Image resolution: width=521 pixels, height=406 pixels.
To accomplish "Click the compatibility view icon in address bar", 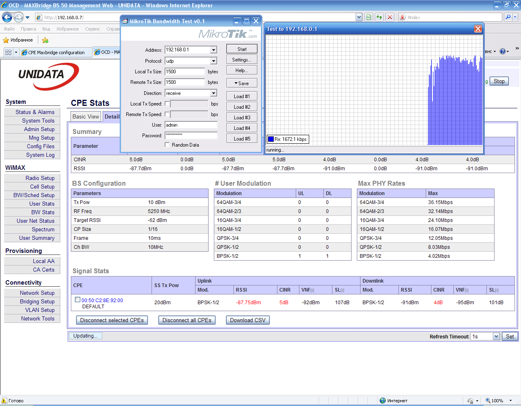I will (x=369, y=17).
